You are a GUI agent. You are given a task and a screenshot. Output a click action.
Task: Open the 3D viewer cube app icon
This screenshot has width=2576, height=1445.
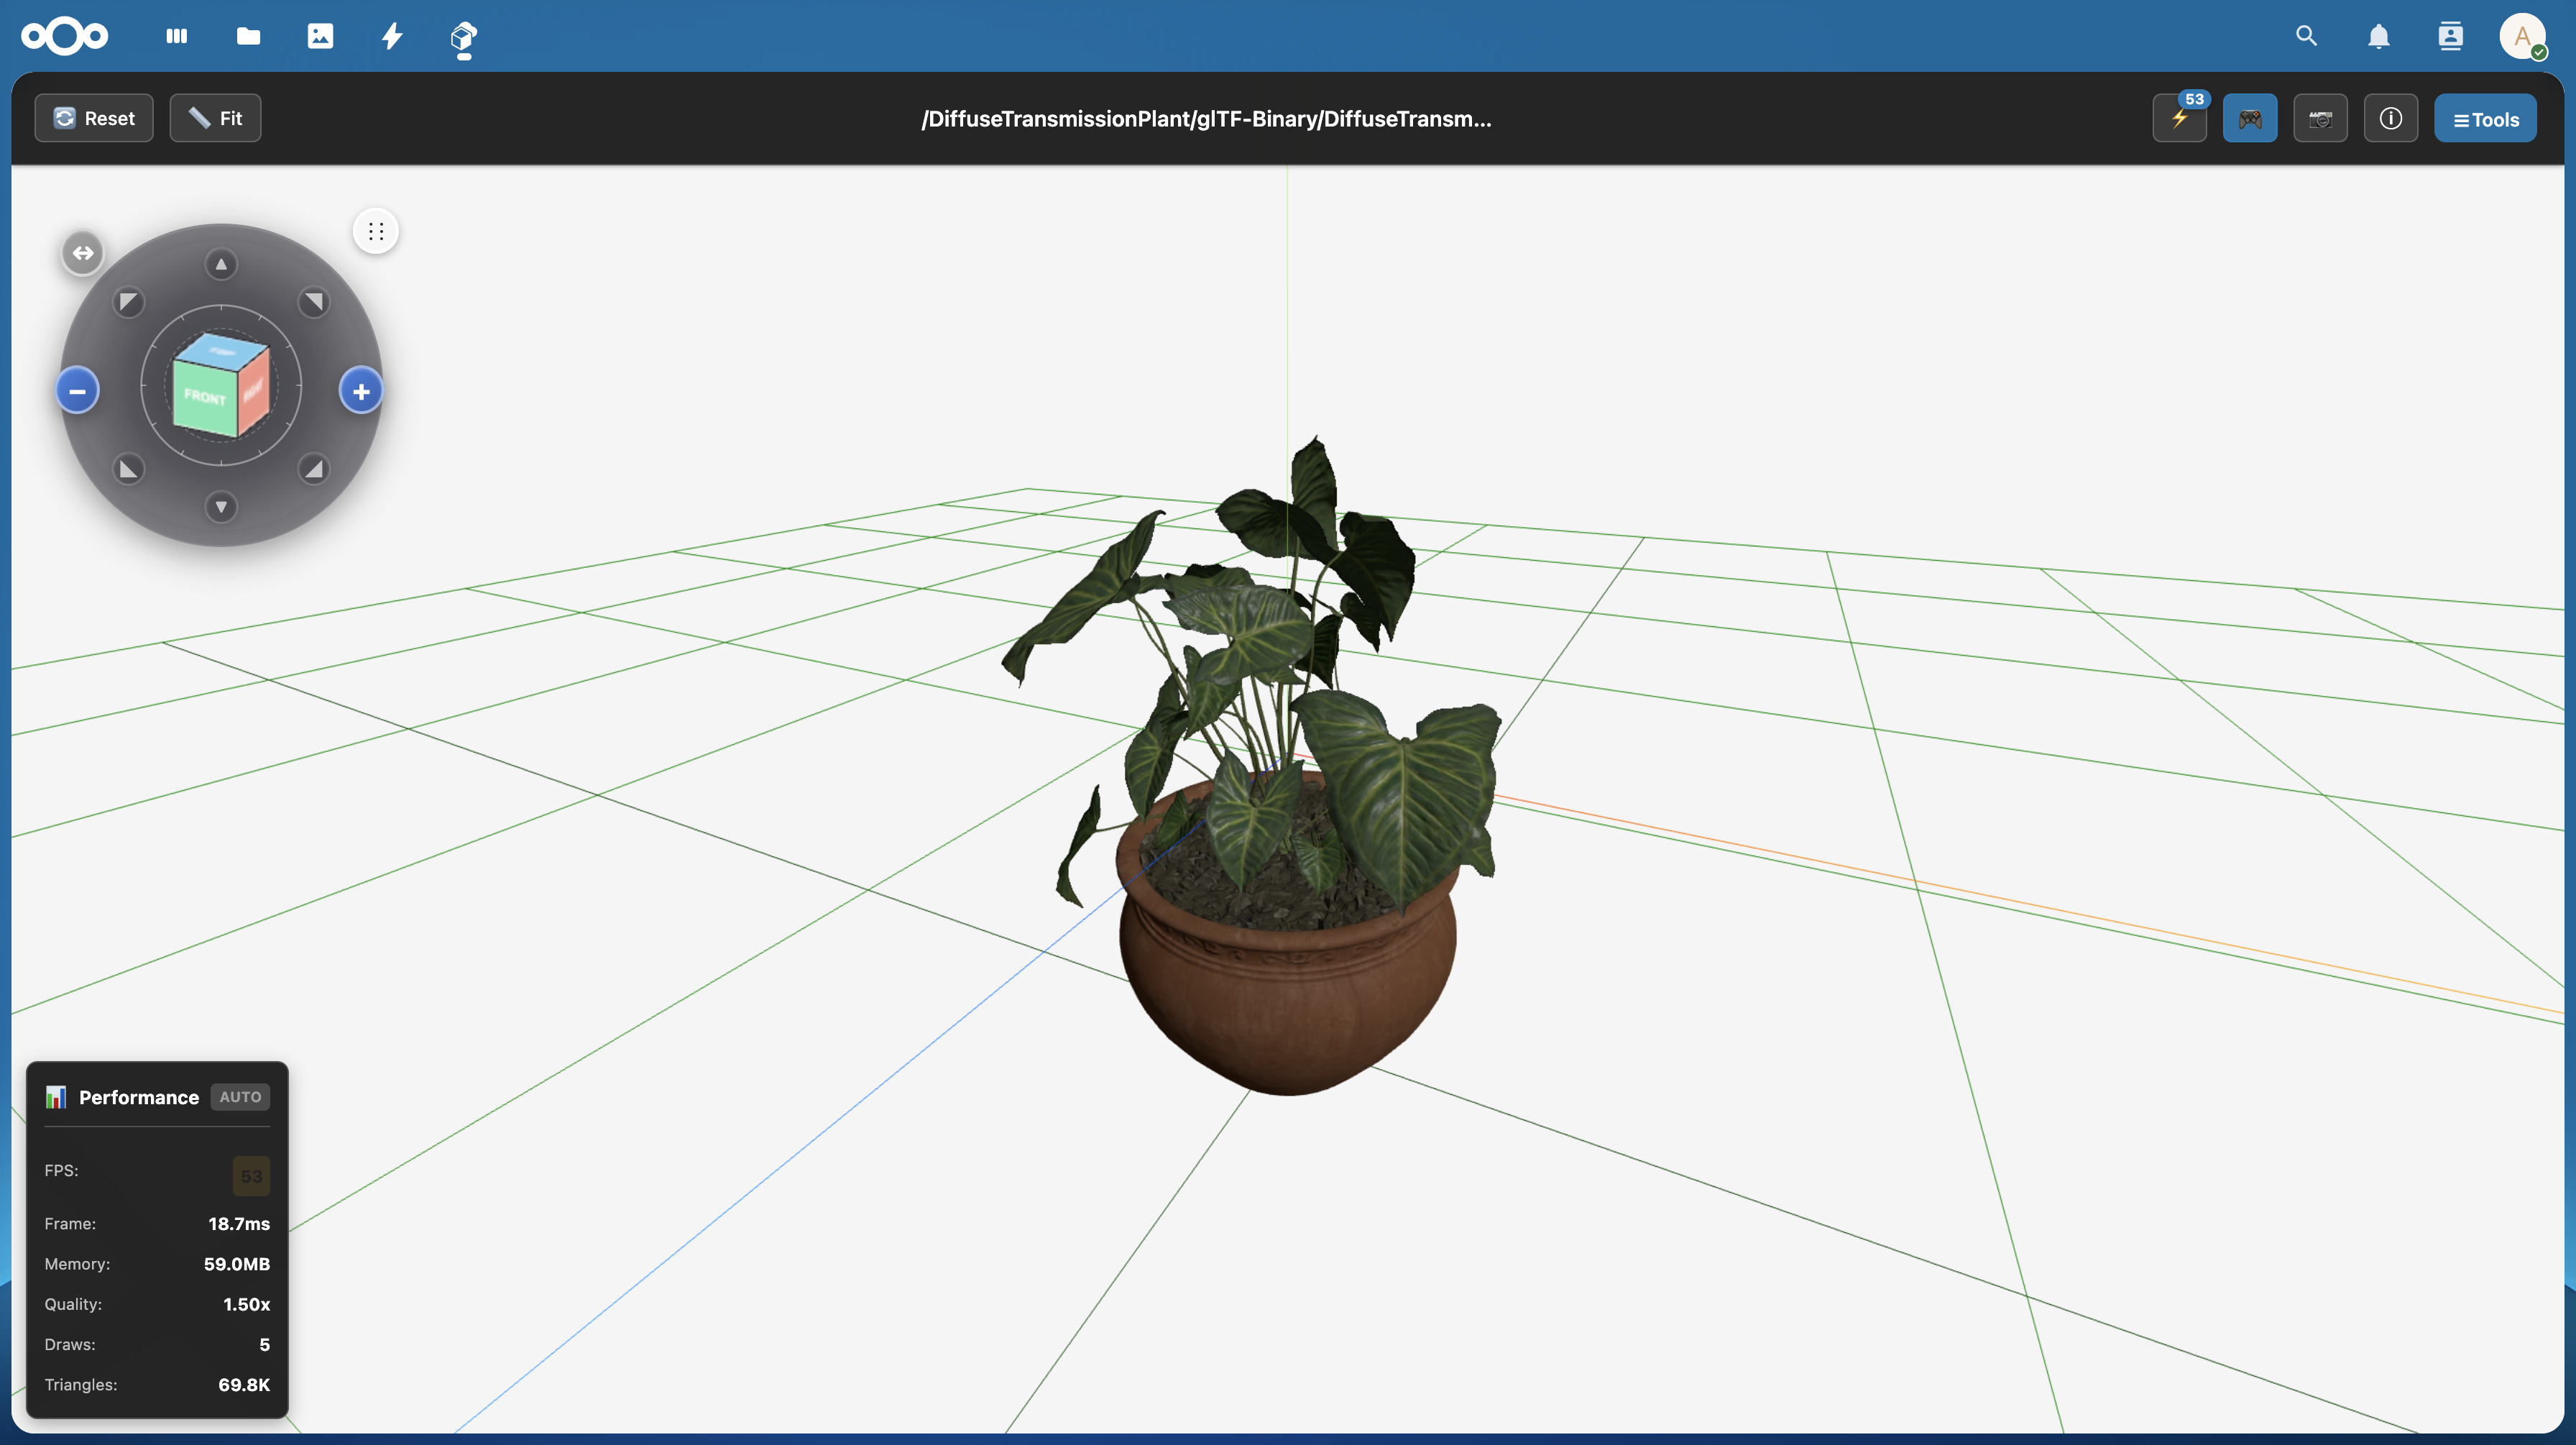[463, 37]
